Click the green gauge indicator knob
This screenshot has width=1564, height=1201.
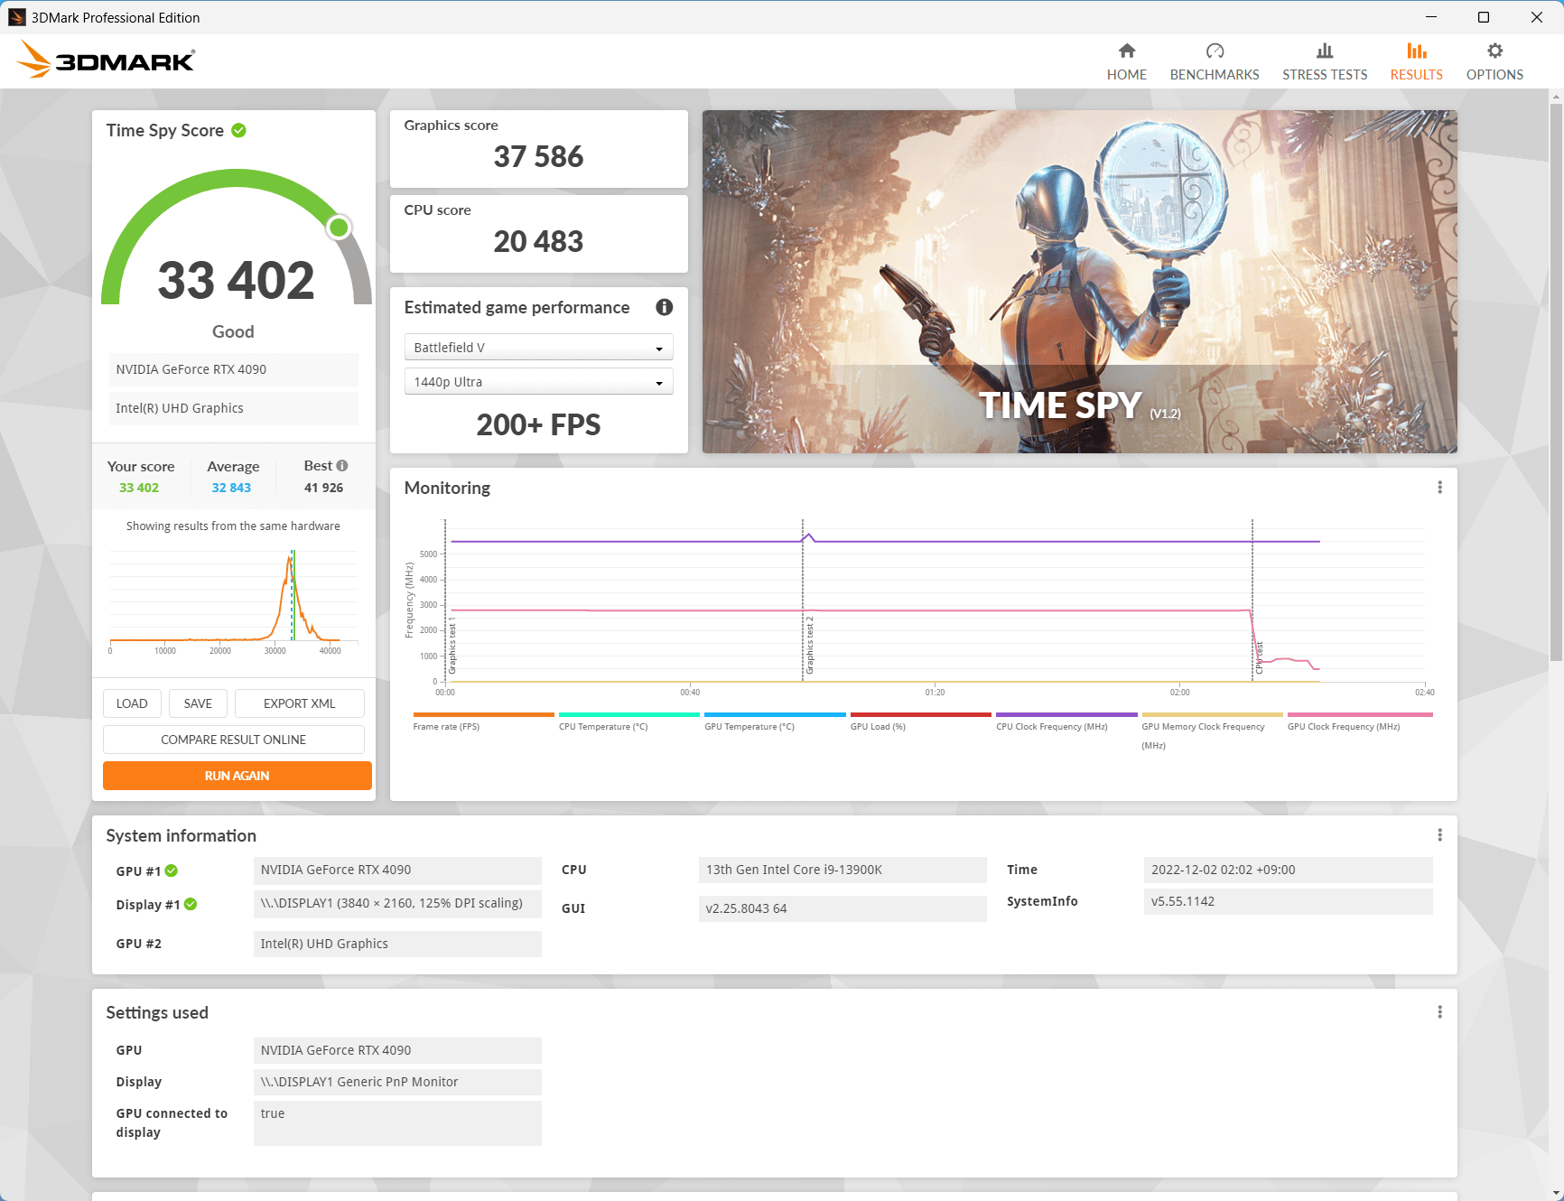[x=339, y=227]
